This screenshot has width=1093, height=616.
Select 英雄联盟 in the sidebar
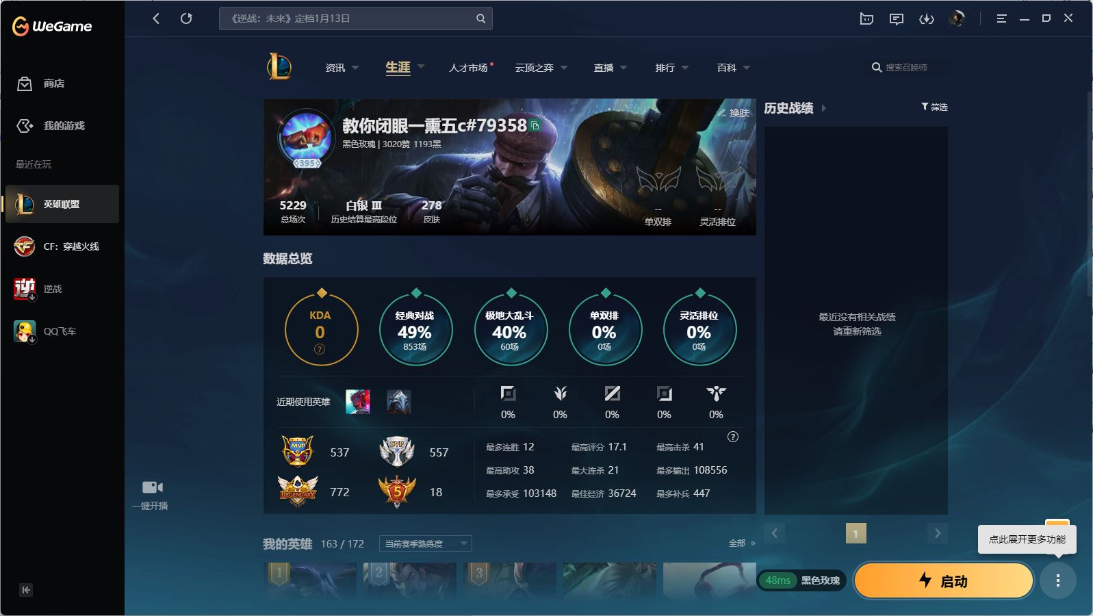(62, 204)
